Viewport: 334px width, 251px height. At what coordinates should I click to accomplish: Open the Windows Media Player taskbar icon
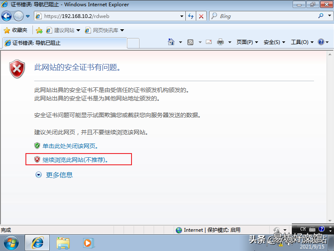tap(89, 243)
